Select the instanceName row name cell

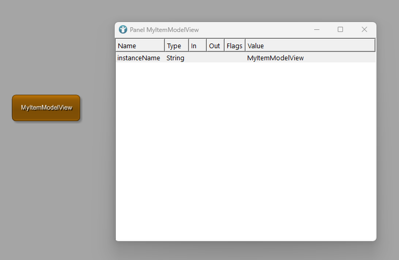[x=139, y=58]
